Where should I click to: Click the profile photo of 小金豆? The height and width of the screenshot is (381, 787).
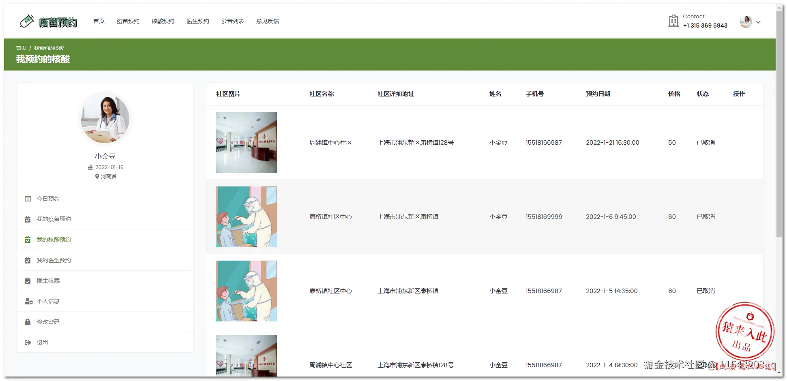(105, 118)
